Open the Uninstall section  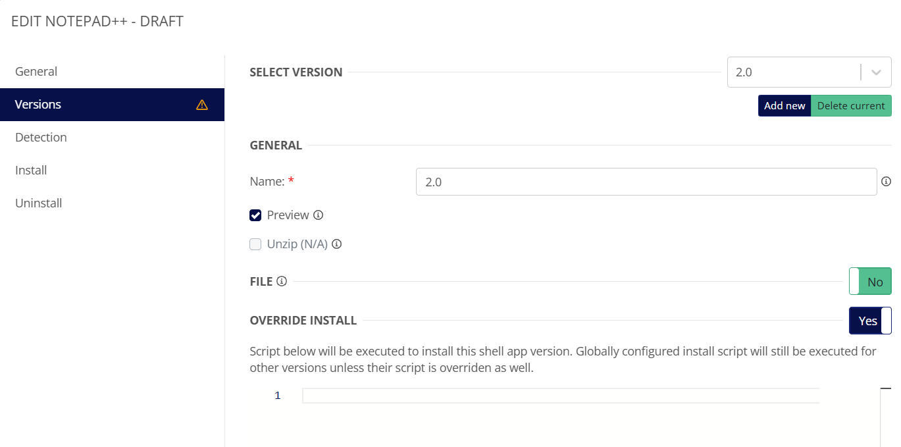[39, 203]
